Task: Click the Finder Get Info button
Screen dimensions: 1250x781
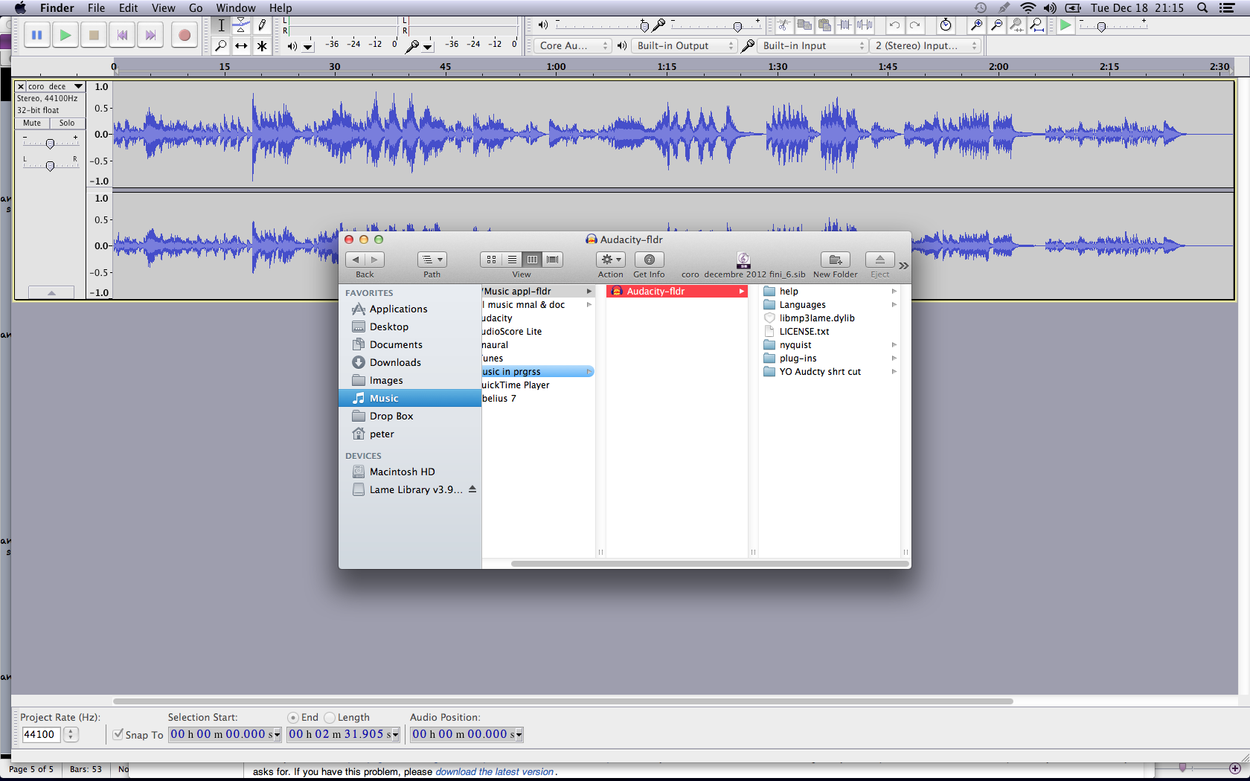Action: pyautogui.click(x=649, y=260)
